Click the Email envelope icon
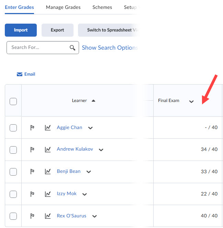The width and height of the screenshot is (223, 228). (x=20, y=74)
